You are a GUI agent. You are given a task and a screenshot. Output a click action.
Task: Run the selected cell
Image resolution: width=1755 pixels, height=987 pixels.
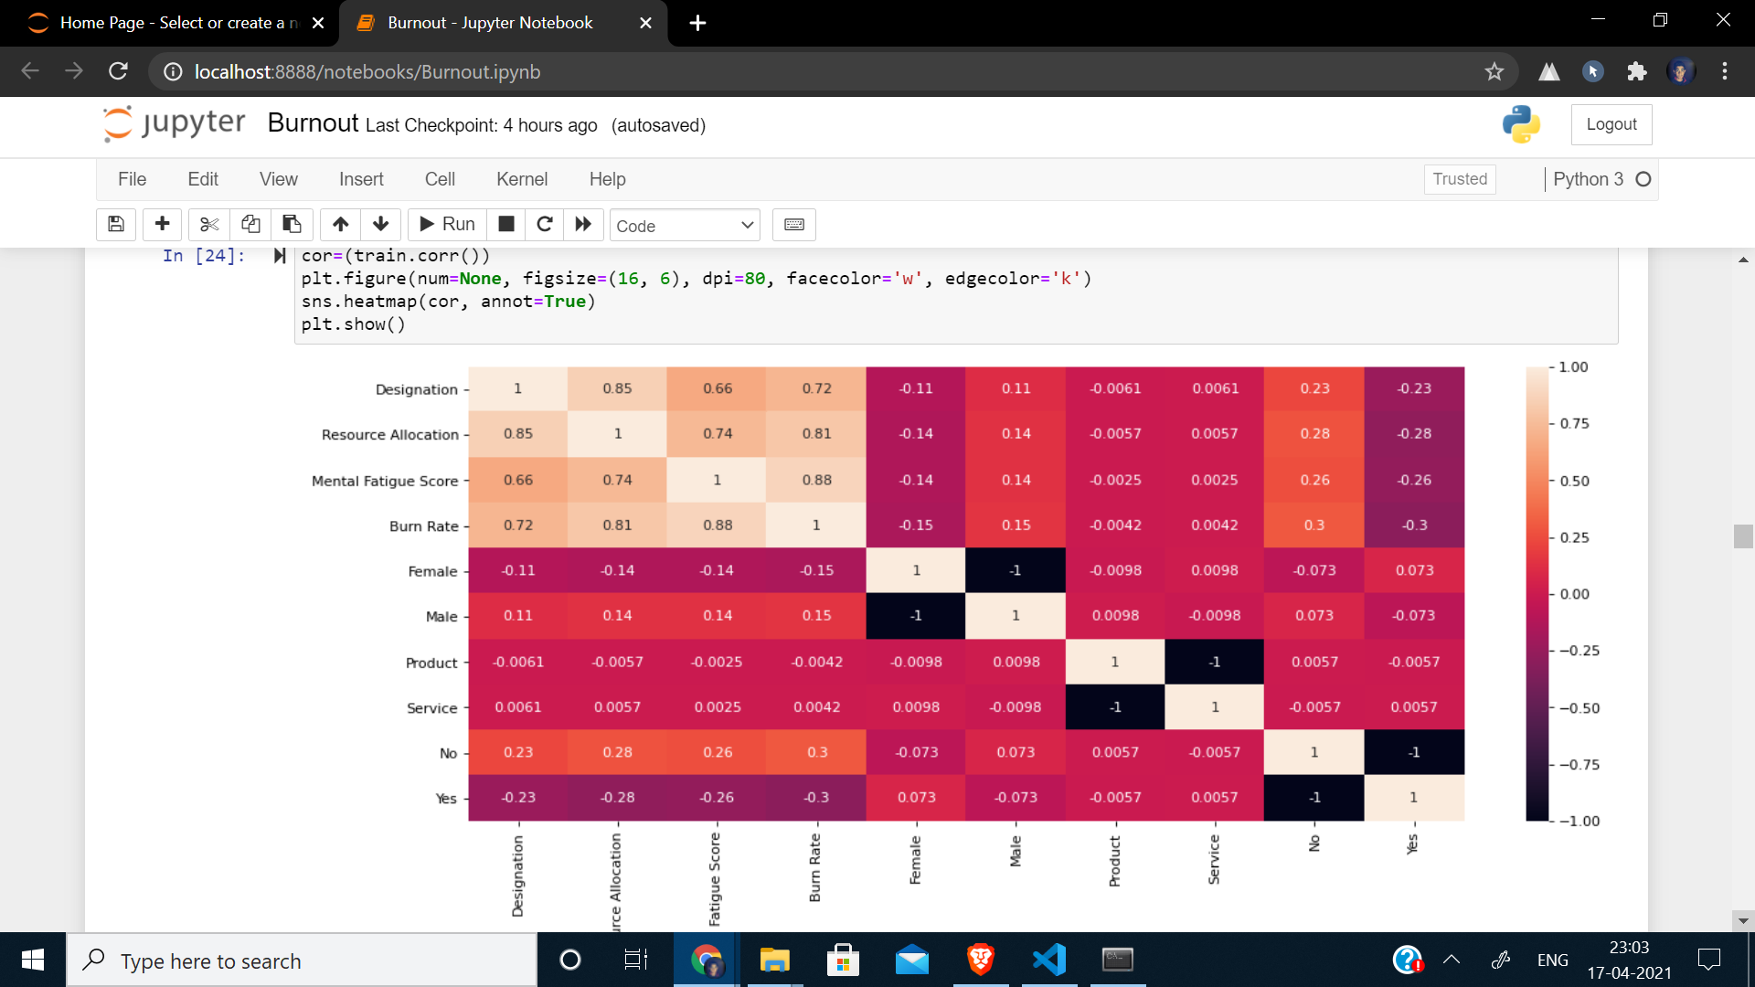tap(447, 225)
